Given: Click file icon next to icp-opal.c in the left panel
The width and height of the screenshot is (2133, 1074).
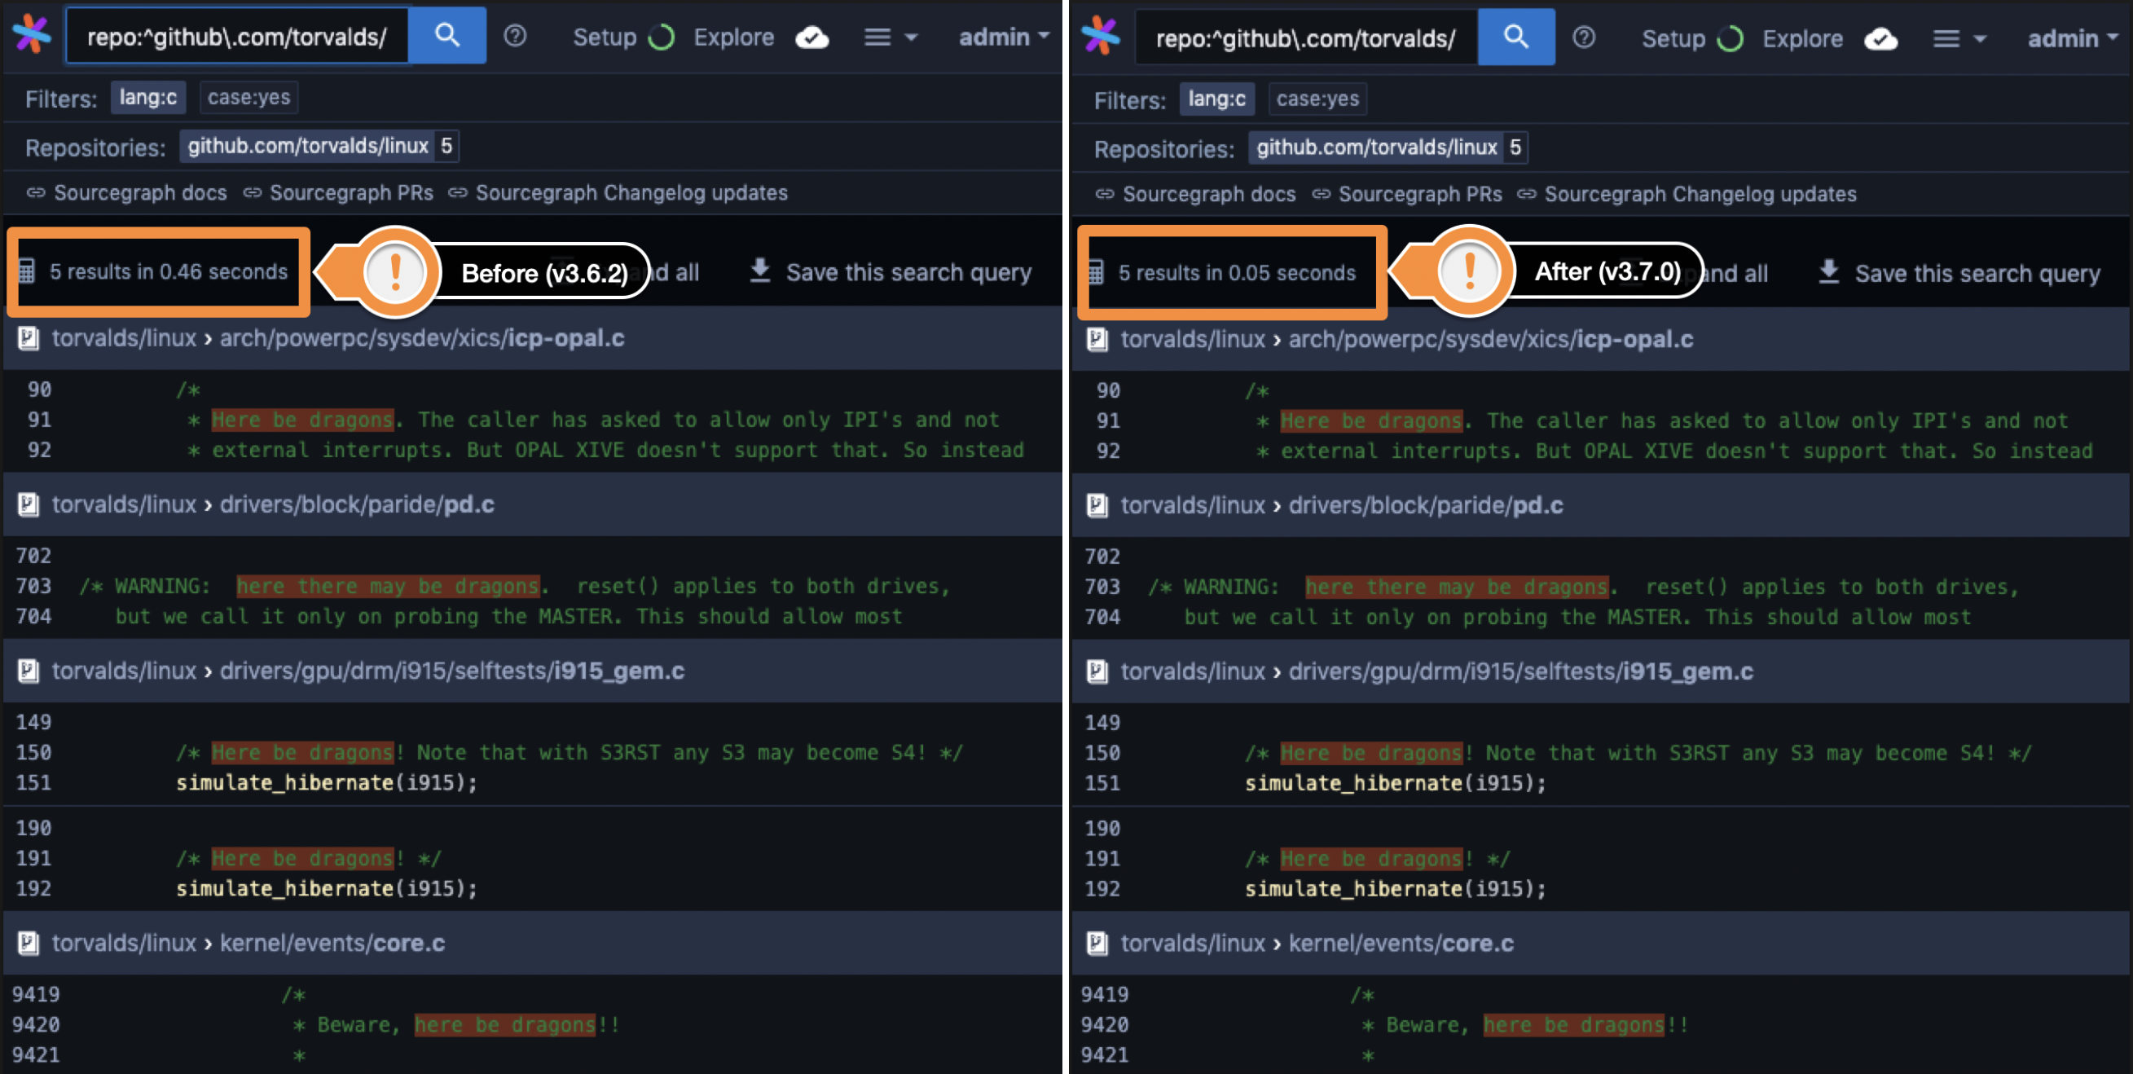Looking at the screenshot, I should 29,339.
